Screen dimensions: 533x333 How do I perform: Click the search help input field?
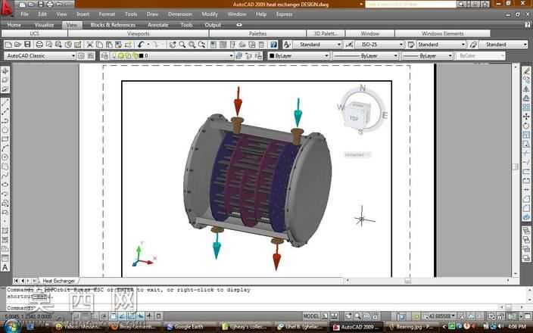click(x=410, y=4)
